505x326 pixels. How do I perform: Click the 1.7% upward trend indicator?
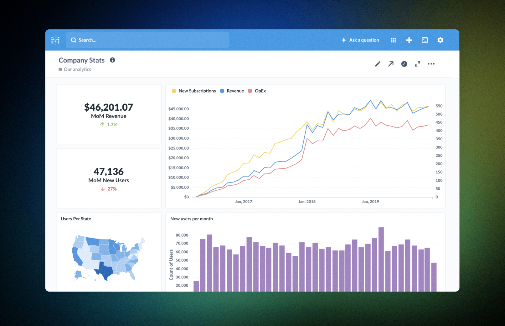coord(109,124)
